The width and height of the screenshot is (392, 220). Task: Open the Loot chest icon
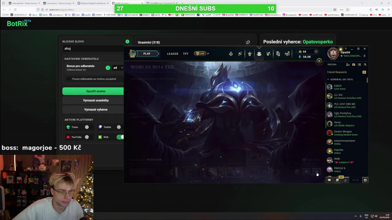pyautogui.click(x=259, y=54)
